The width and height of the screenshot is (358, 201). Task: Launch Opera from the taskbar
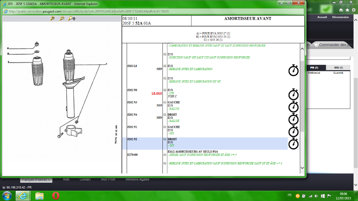(56, 196)
